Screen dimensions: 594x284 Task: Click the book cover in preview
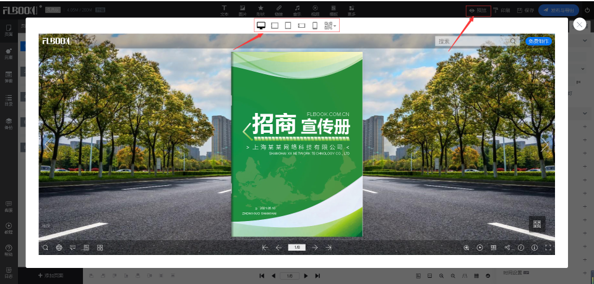[x=297, y=144]
